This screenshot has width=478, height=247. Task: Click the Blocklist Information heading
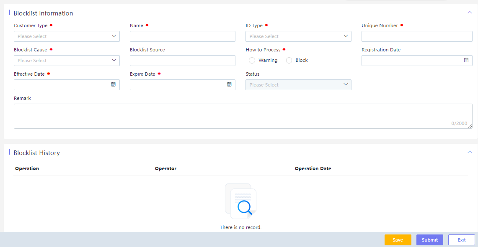pos(43,13)
